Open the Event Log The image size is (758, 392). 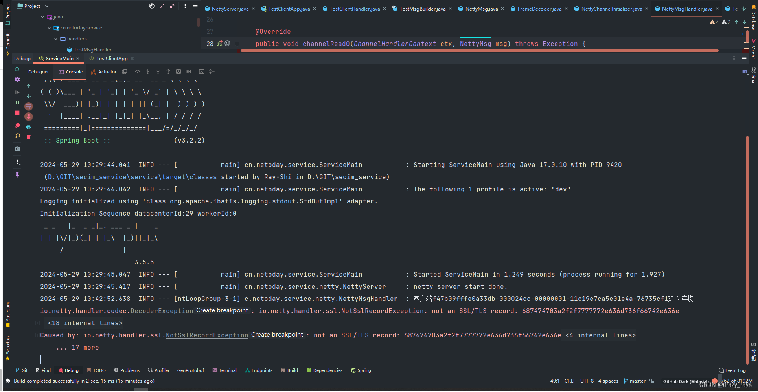pos(732,370)
